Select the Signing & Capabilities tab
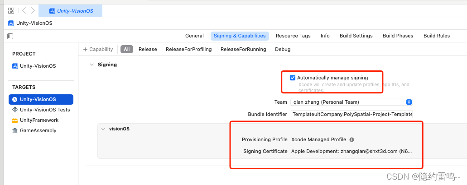Image resolution: width=467 pixels, height=185 pixels. point(240,36)
